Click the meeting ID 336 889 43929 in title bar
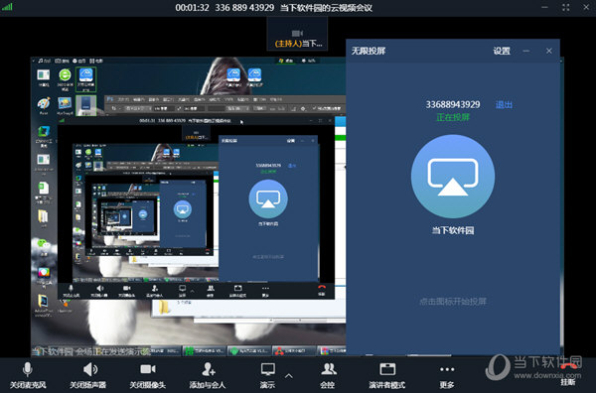Image resolution: width=596 pixels, height=393 pixels. (x=244, y=8)
